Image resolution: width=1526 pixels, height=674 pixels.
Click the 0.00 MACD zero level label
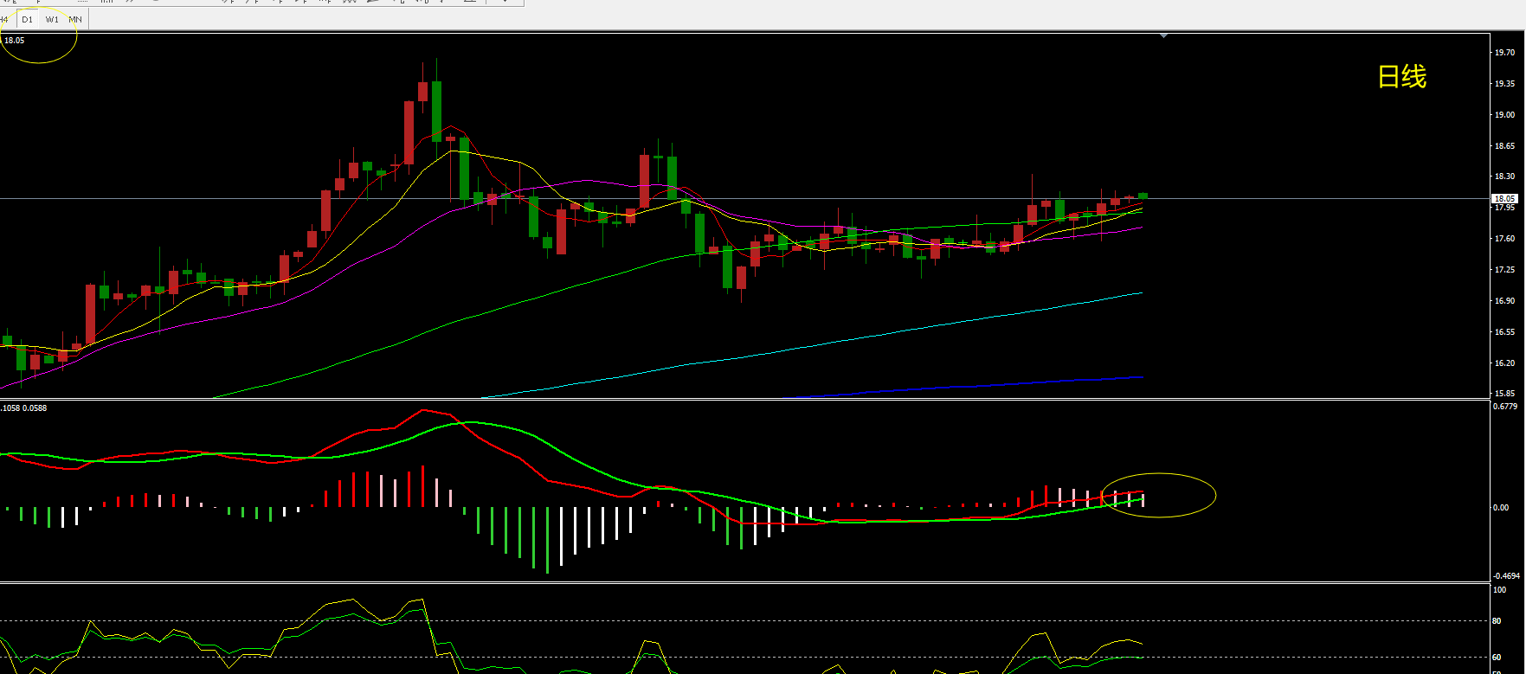pyautogui.click(x=1502, y=507)
